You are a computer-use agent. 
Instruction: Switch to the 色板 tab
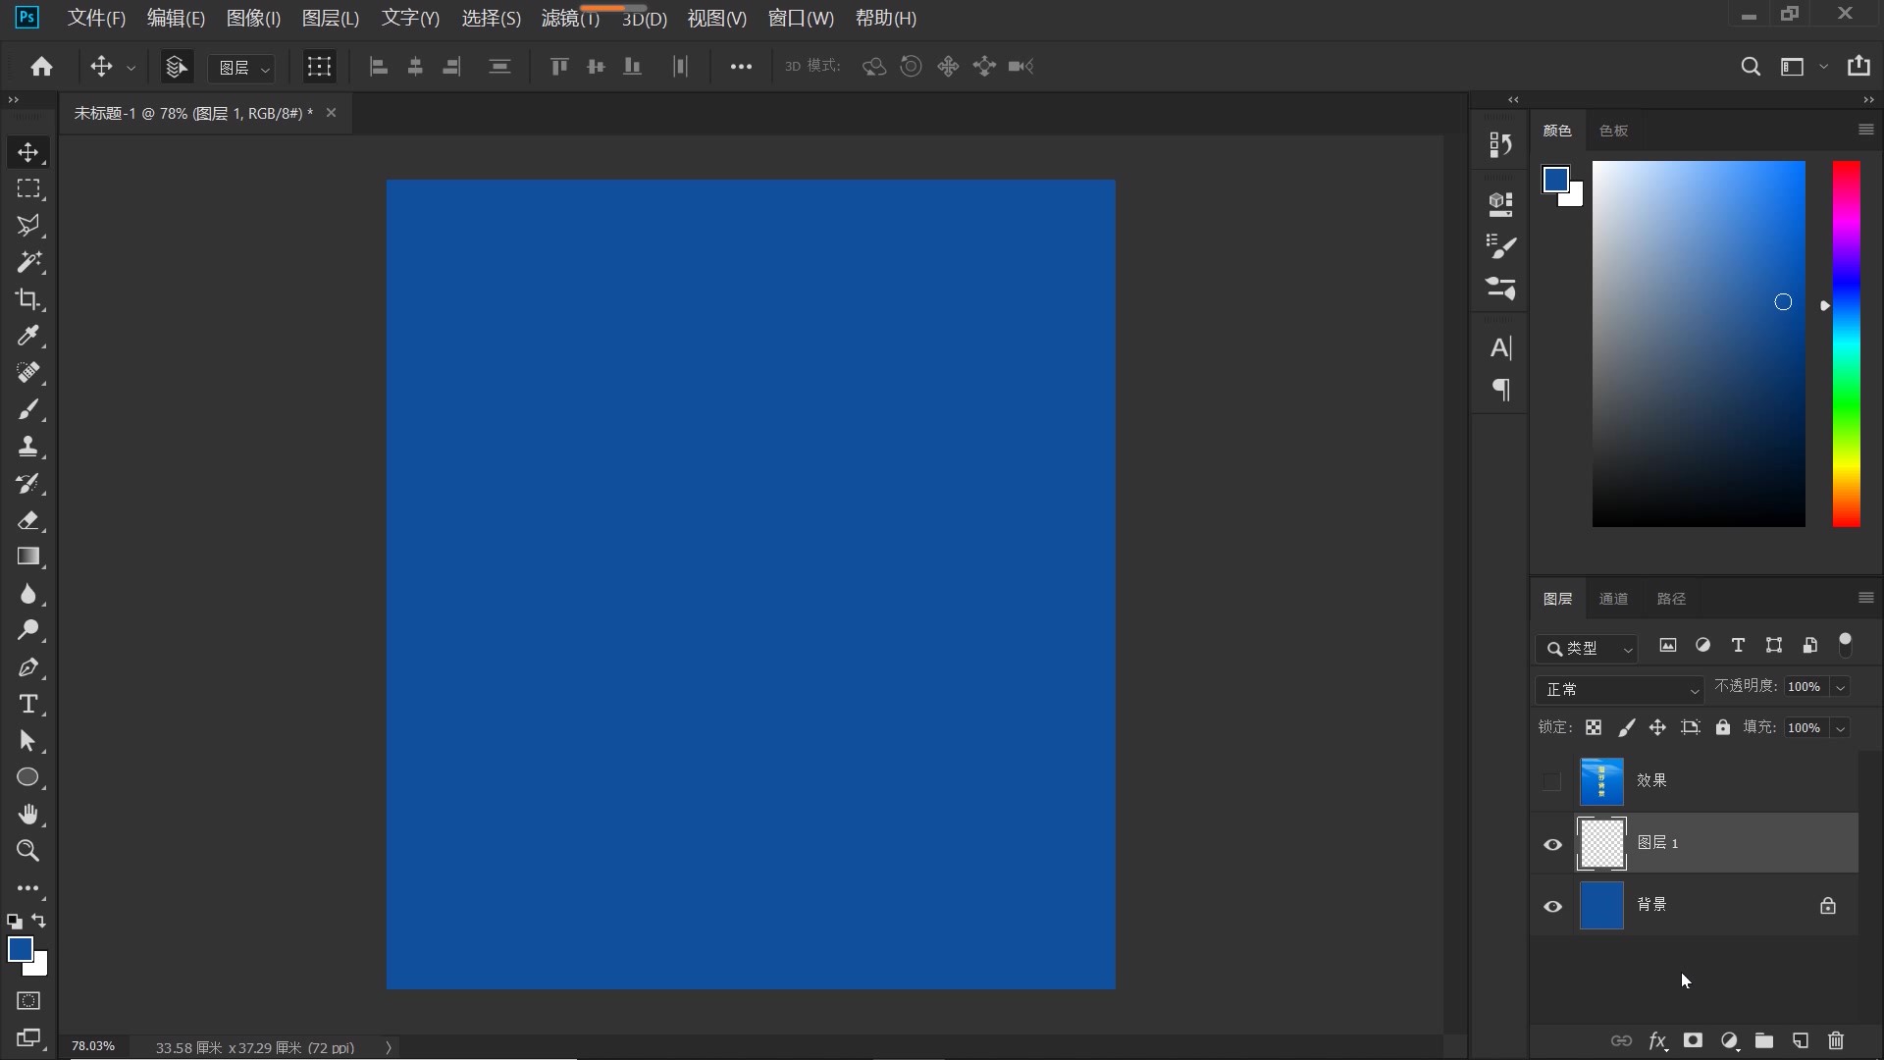pyautogui.click(x=1613, y=131)
